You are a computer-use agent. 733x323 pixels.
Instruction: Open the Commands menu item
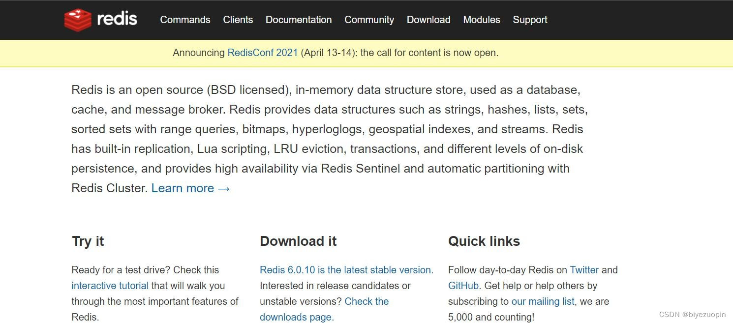[x=185, y=20]
